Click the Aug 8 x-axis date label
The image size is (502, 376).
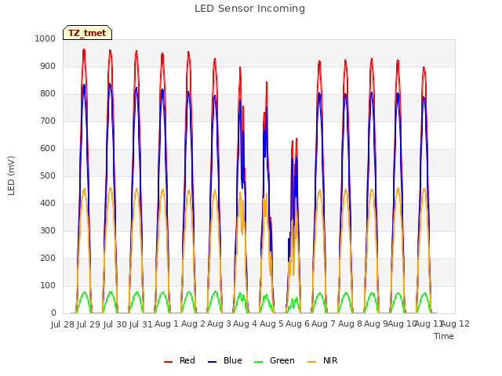coord(350,324)
